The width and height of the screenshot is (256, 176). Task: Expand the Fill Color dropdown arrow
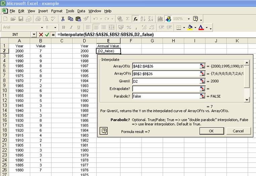click(195, 27)
